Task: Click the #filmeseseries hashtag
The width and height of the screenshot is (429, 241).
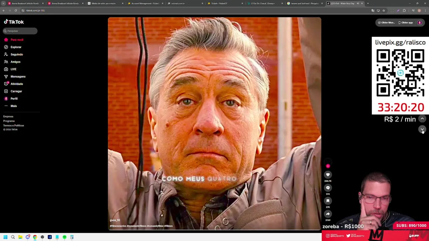Action: pyautogui.click(x=118, y=226)
